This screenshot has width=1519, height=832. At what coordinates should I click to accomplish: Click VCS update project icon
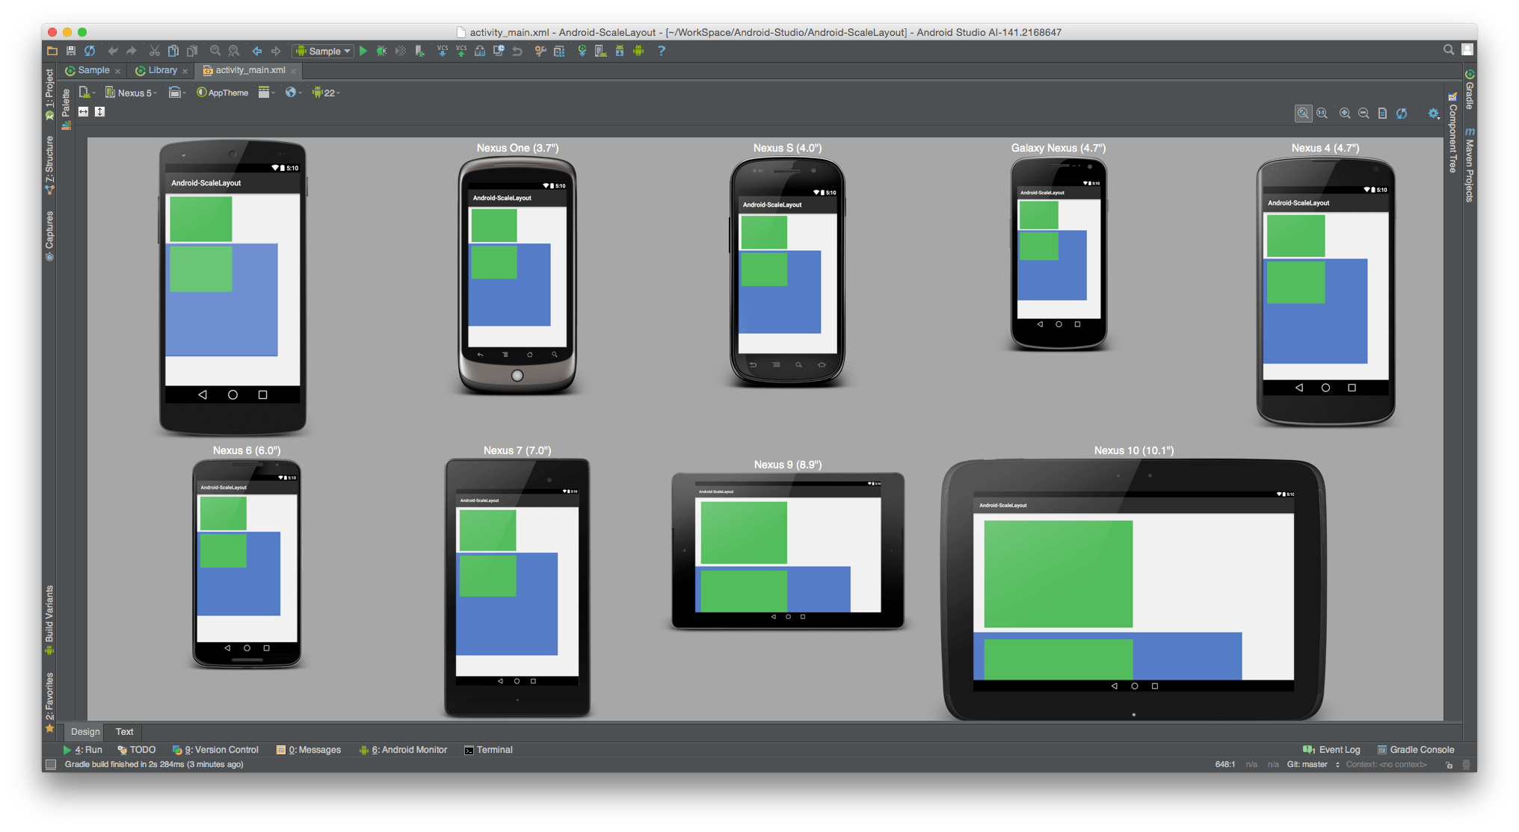tap(443, 51)
